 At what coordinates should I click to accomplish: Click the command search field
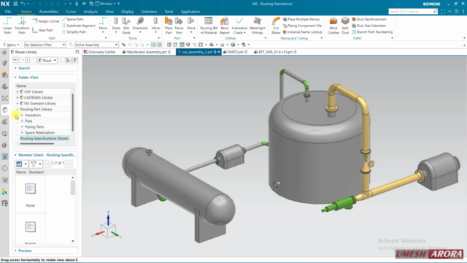(413, 12)
